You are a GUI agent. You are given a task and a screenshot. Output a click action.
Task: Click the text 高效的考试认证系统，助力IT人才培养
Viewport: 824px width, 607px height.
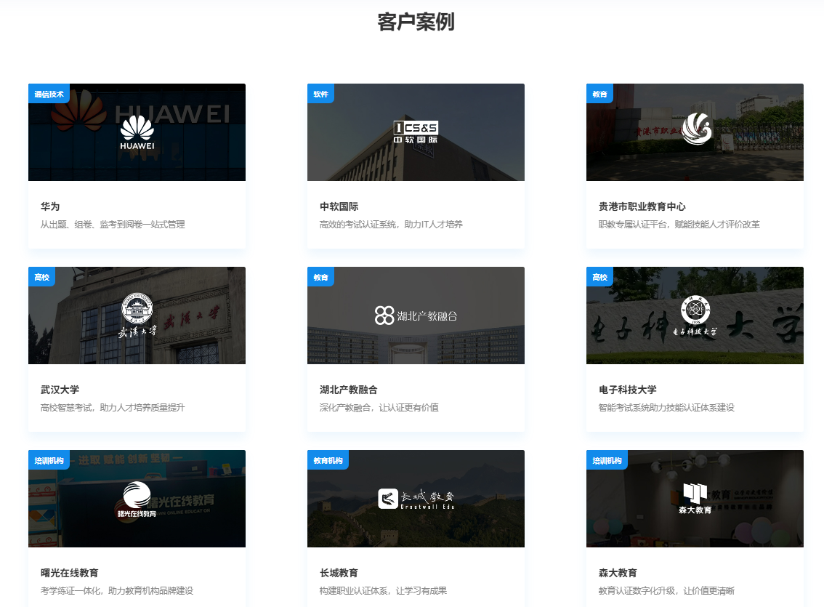click(391, 225)
